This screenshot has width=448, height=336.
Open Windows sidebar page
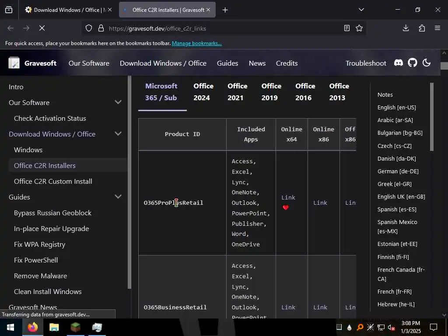pyautogui.click(x=28, y=150)
